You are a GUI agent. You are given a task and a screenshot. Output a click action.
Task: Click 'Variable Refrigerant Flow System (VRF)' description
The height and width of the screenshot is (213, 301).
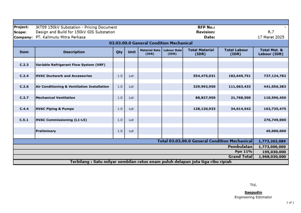pyautogui.click(x=71, y=65)
